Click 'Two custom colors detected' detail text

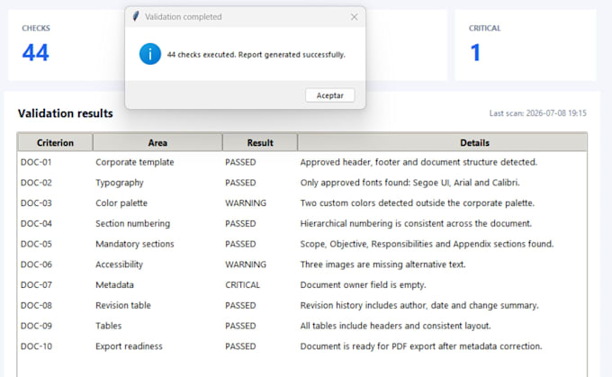click(x=418, y=203)
